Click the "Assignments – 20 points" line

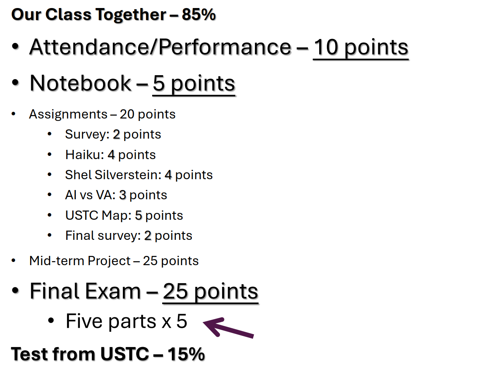102,114
